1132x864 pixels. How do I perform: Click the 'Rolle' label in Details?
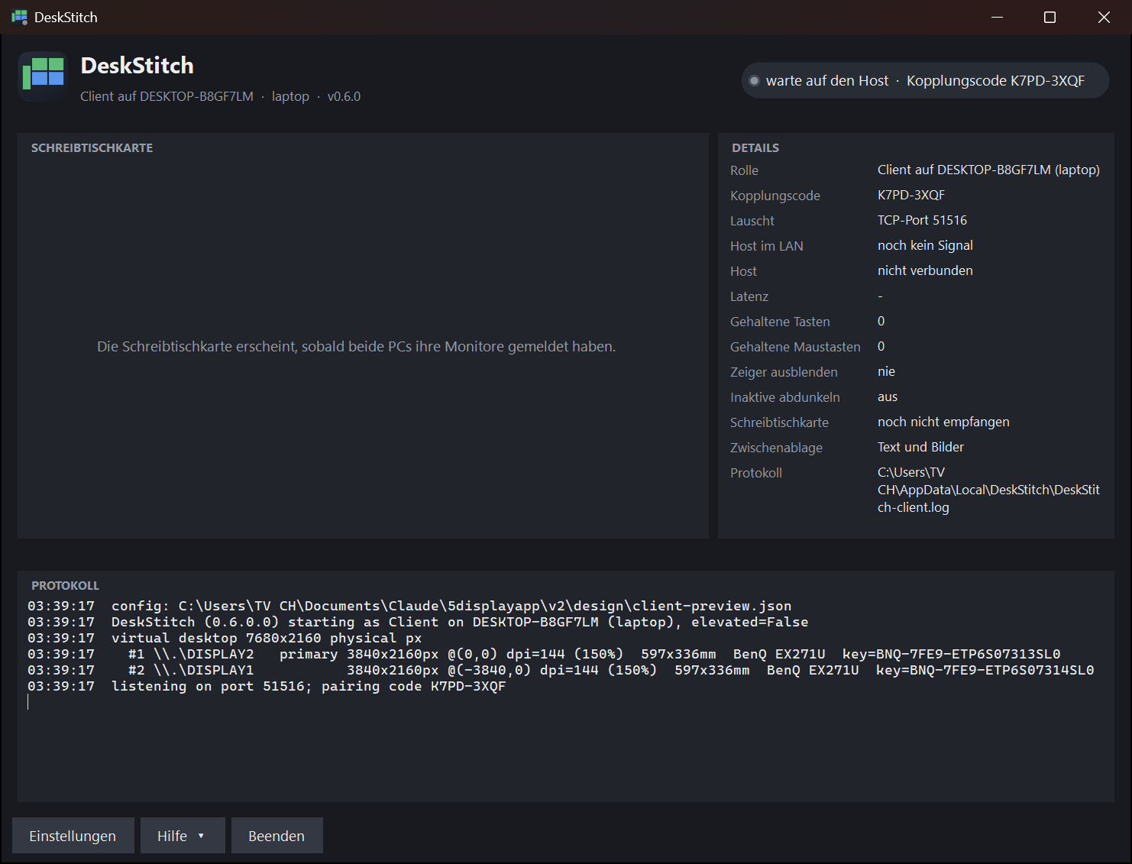(744, 170)
